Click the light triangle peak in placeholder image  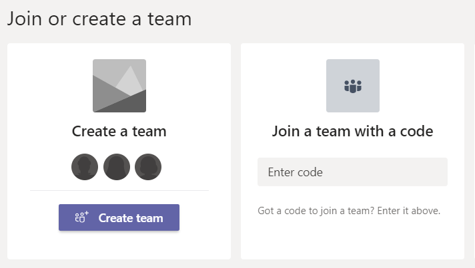[x=130, y=80]
